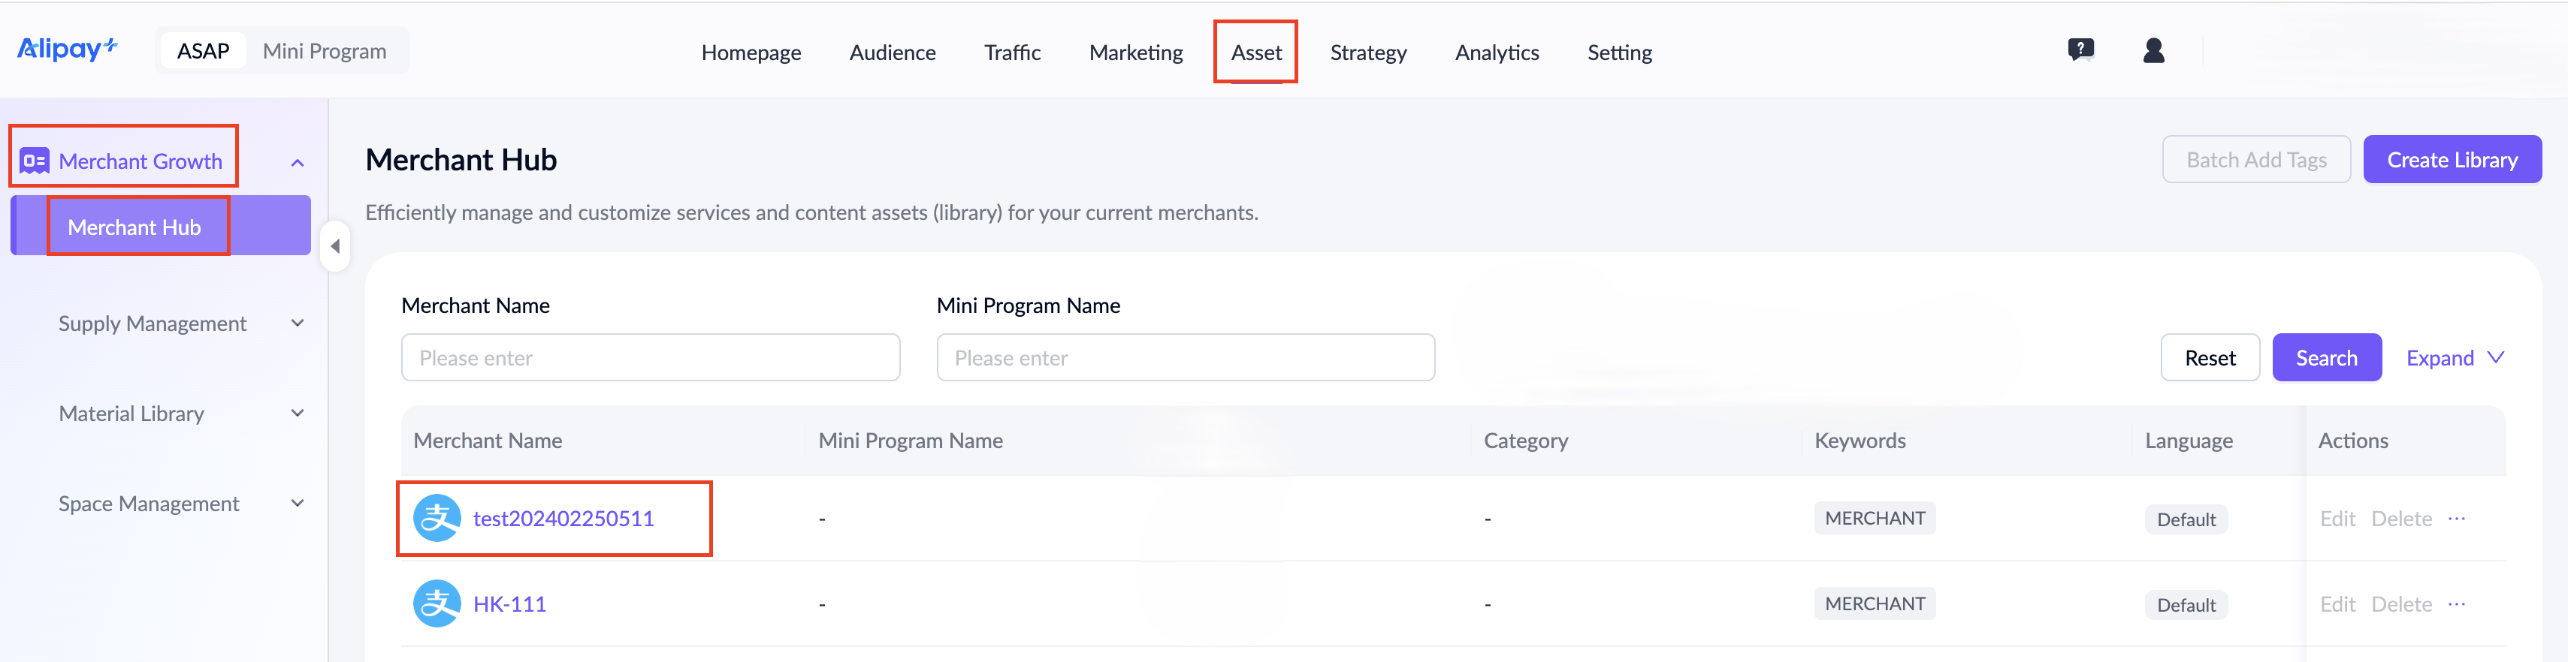Open more actions for HK-111 row

click(x=2456, y=604)
